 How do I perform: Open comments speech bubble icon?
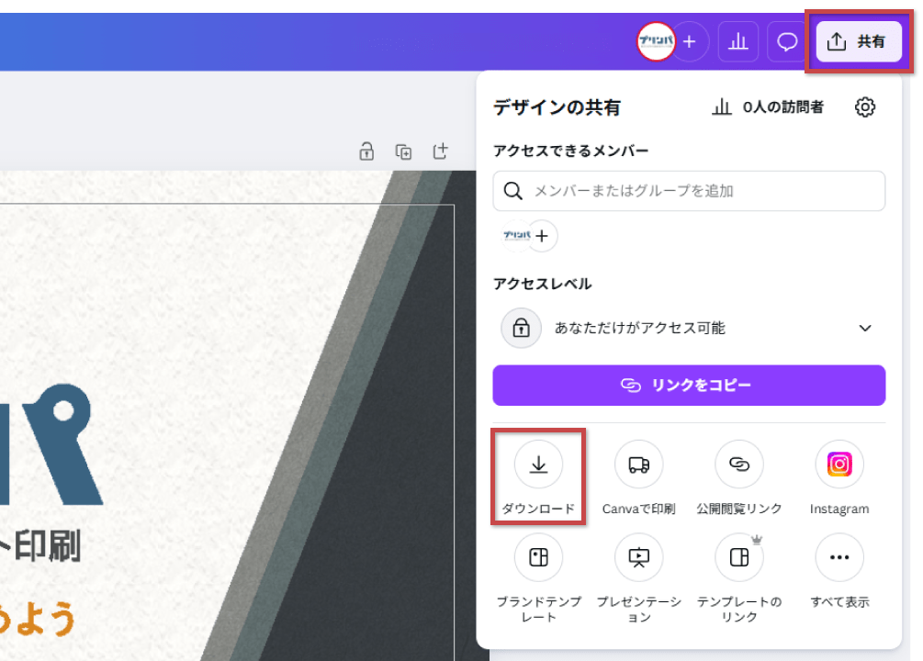(x=787, y=42)
